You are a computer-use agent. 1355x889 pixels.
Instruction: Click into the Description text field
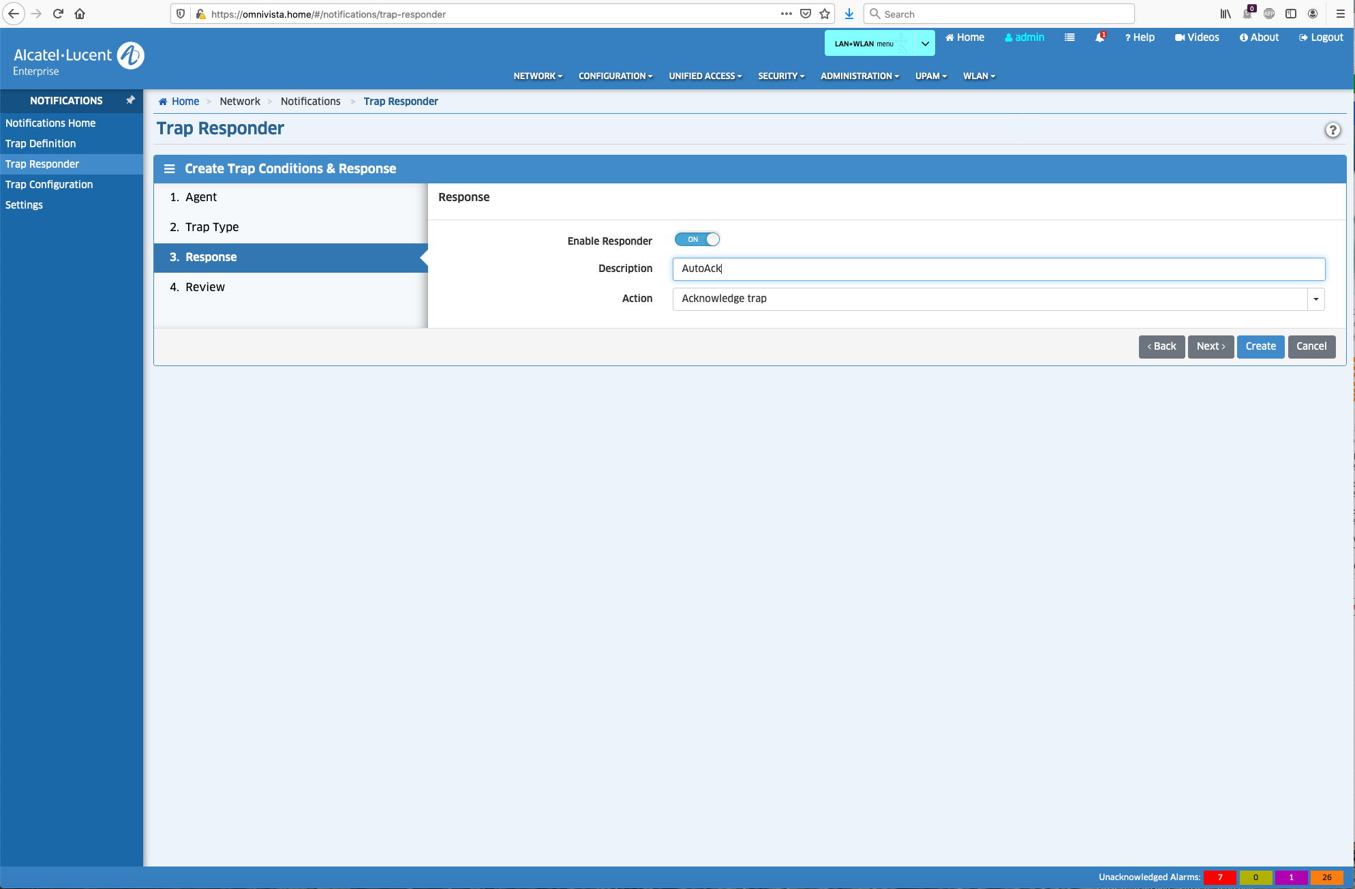999,269
